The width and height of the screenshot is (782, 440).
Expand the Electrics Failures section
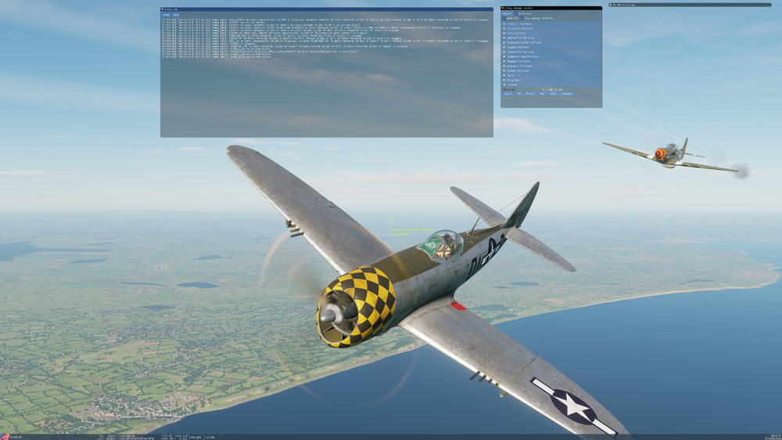click(551, 28)
